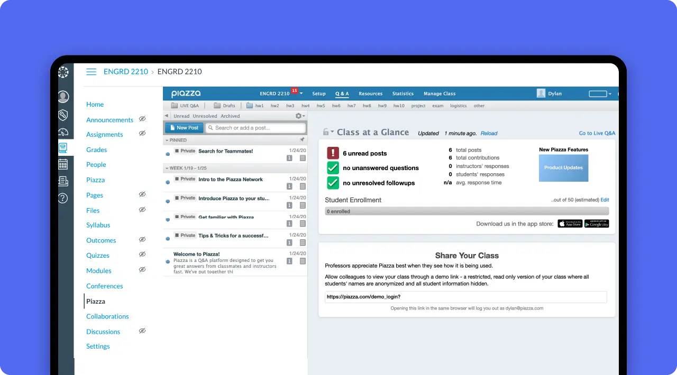Viewport: 677px width, 375px height.
Task: Toggle visibility eye beside Files
Action: (x=142, y=210)
